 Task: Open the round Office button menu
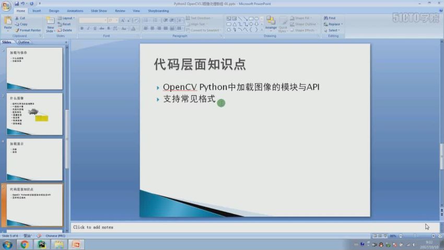[6, 6]
